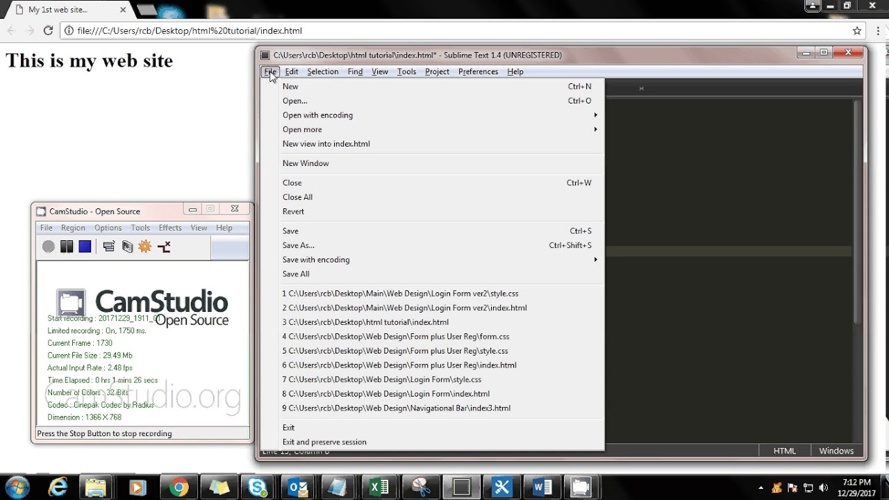Stop recording with the blue square button
This screenshot has height=500, width=889.
(x=85, y=247)
